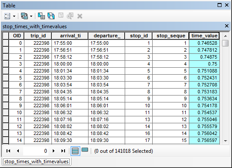This screenshot has height=168, width=232.
Task: Switch to the stop_times_with_timevalues bottom tab
Action: coord(36,161)
